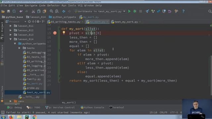This screenshot has height=119, width=212.
Task: Click python_snippets in breadcrumb bar
Action: 63,17
